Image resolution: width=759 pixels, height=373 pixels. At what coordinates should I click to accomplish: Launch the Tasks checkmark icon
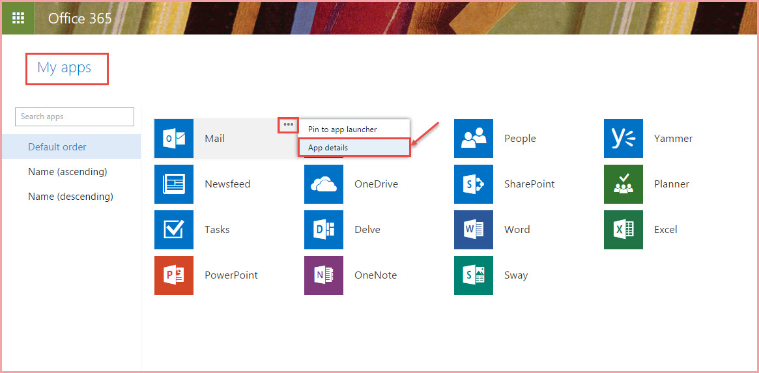[174, 229]
